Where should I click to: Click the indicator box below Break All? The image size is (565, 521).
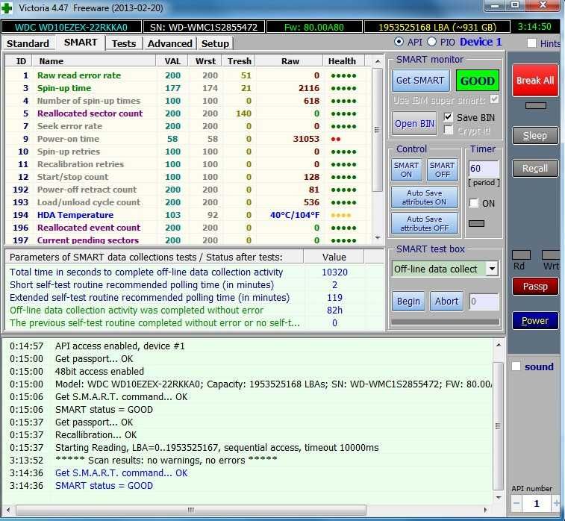(535, 105)
